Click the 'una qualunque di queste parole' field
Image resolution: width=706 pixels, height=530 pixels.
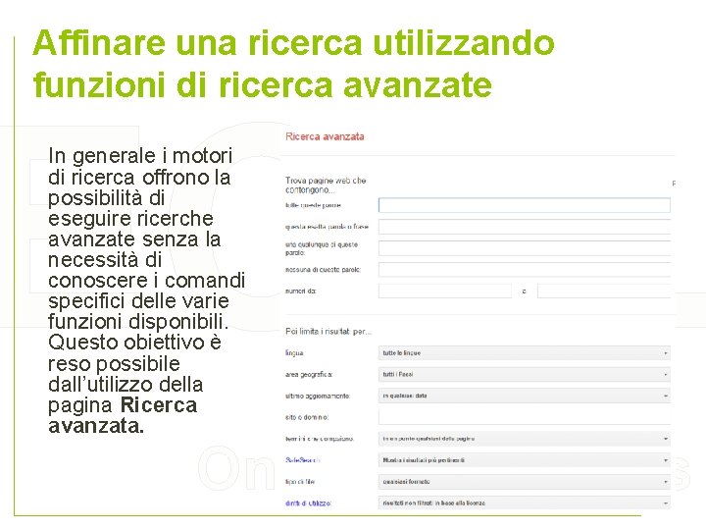pyautogui.click(x=524, y=248)
